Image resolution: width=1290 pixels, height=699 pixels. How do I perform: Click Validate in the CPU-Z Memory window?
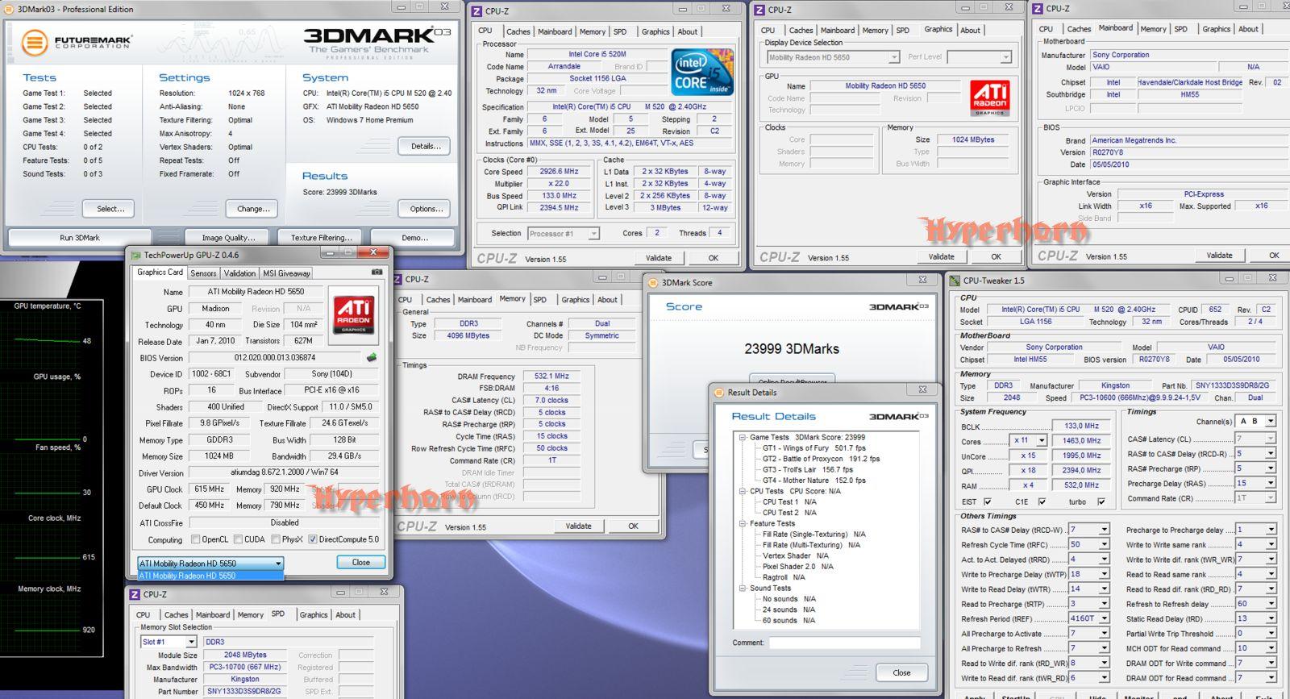578,526
